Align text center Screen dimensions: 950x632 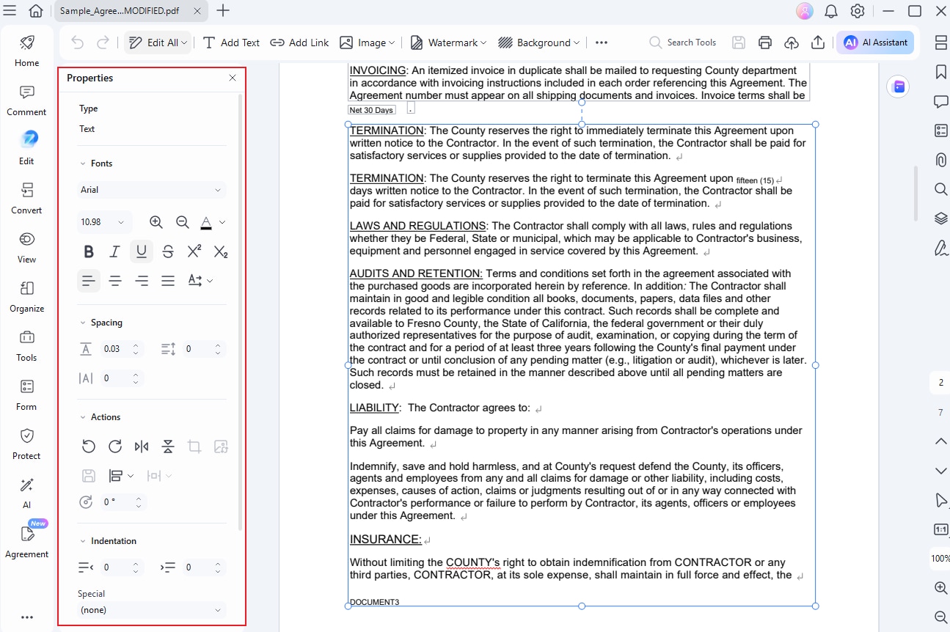click(115, 281)
